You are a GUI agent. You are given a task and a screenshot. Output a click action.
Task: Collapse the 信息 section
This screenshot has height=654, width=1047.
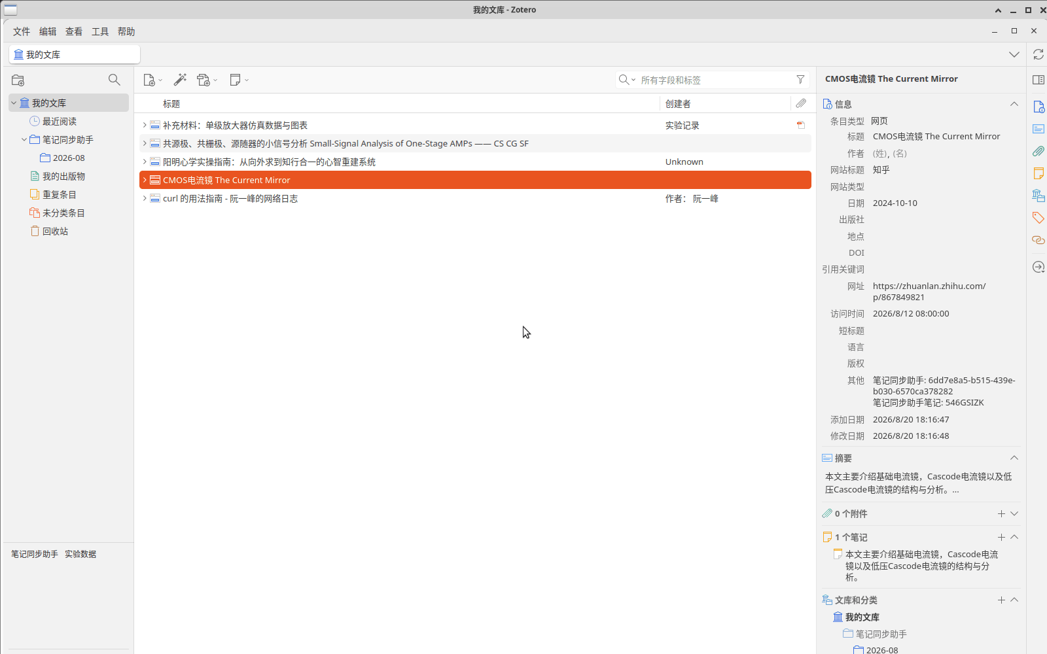point(1014,104)
